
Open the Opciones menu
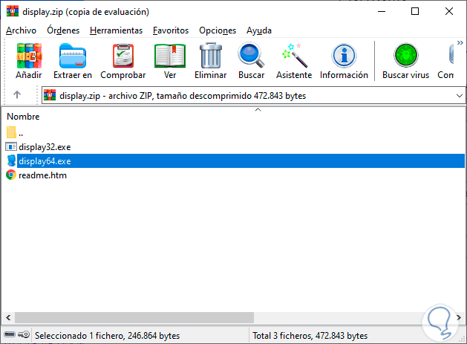[218, 30]
